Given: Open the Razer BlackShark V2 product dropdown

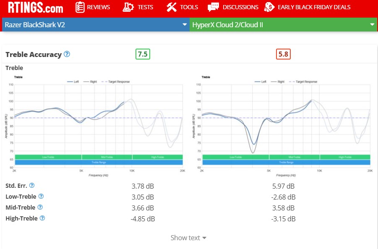Looking at the screenshot, I should (x=96, y=25).
